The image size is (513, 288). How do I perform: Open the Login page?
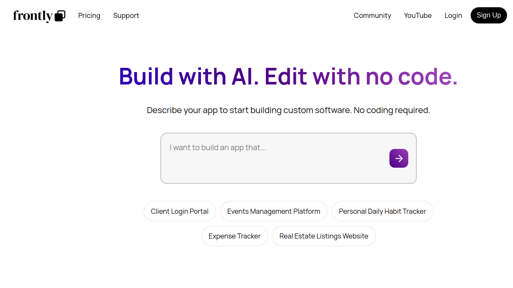453,15
